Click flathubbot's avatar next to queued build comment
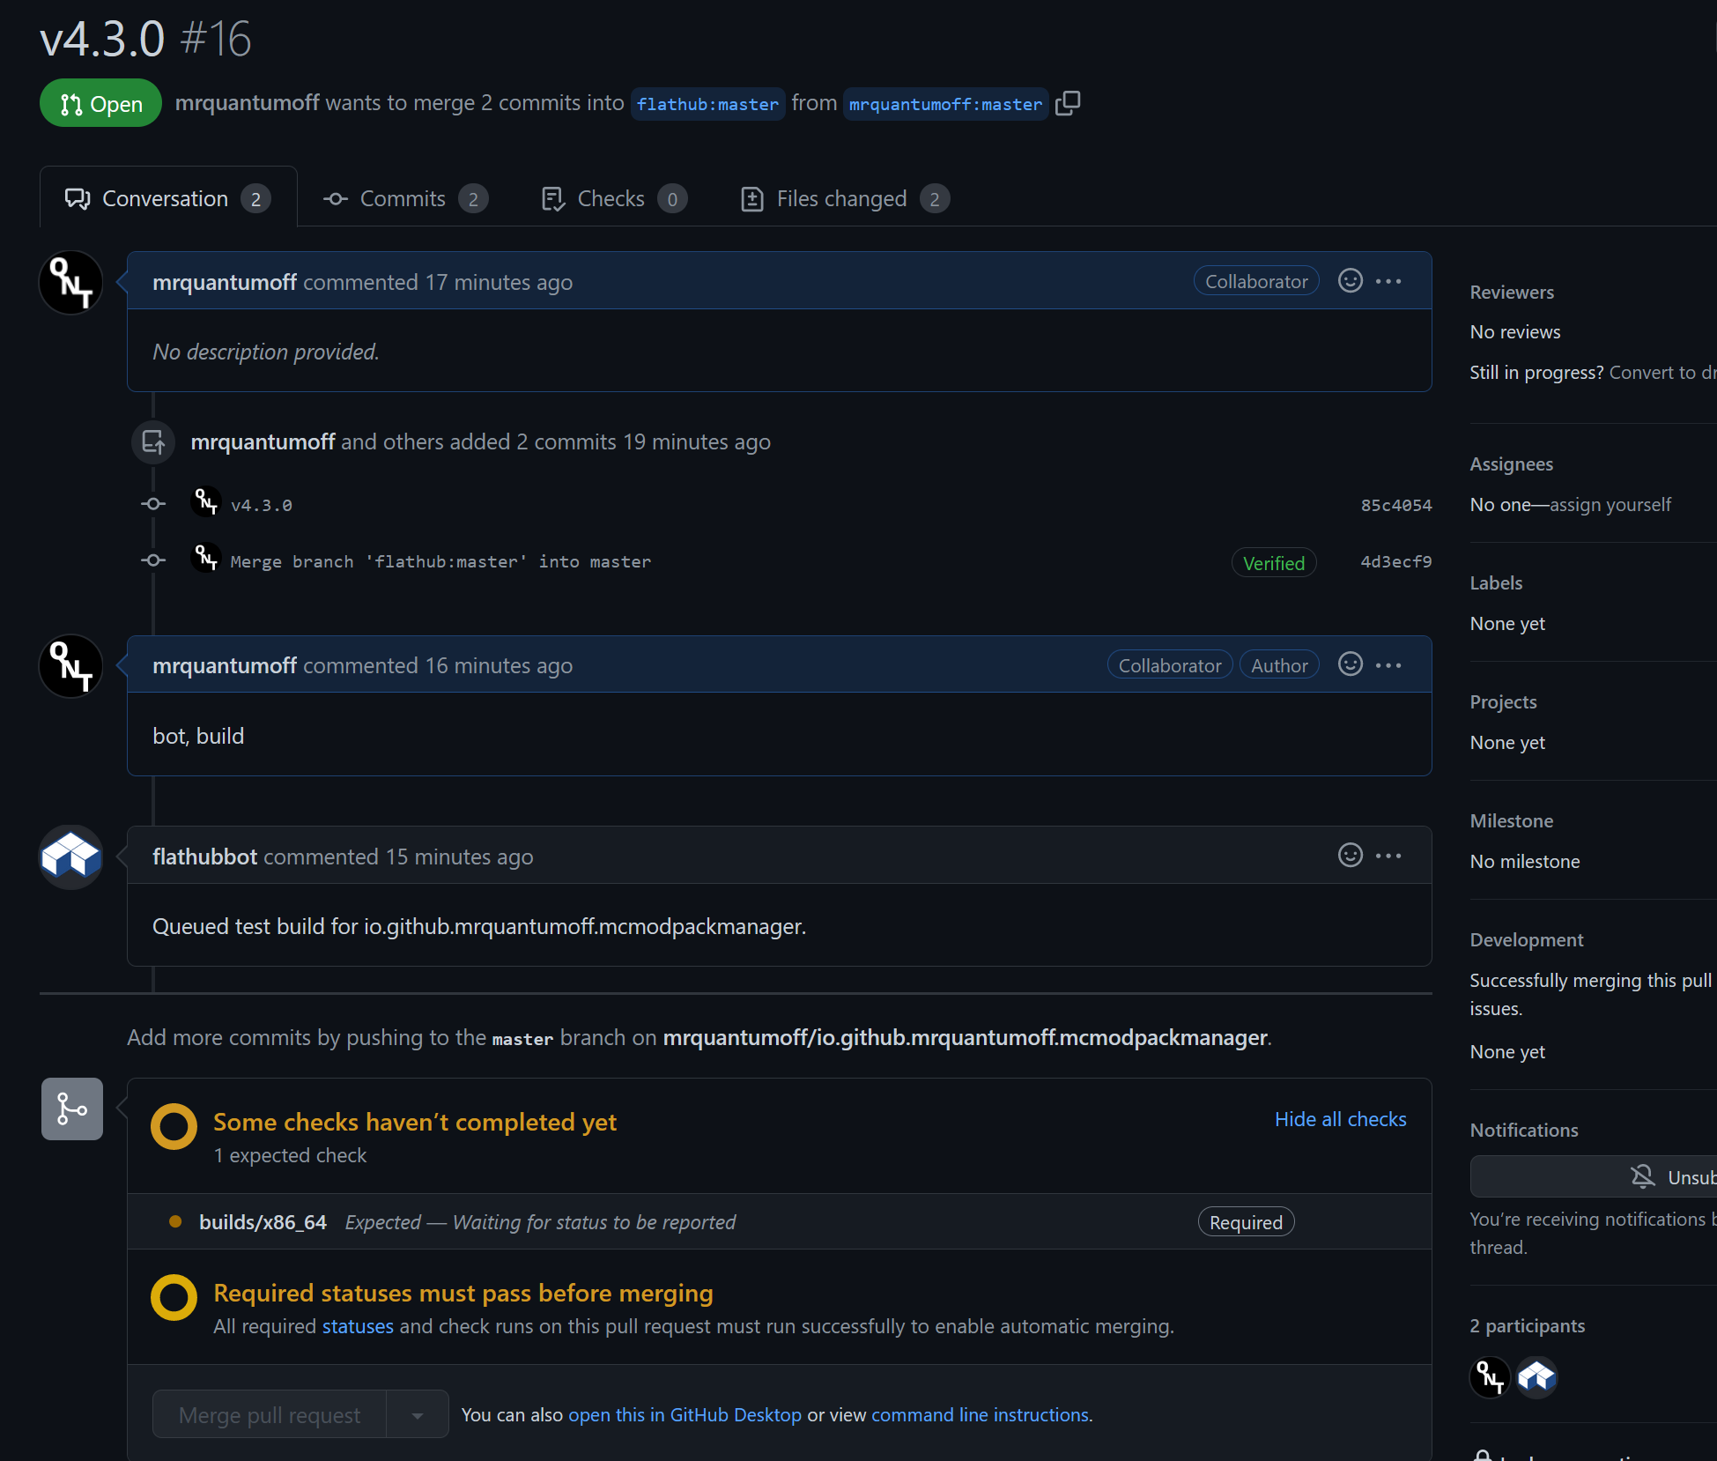 coord(70,856)
